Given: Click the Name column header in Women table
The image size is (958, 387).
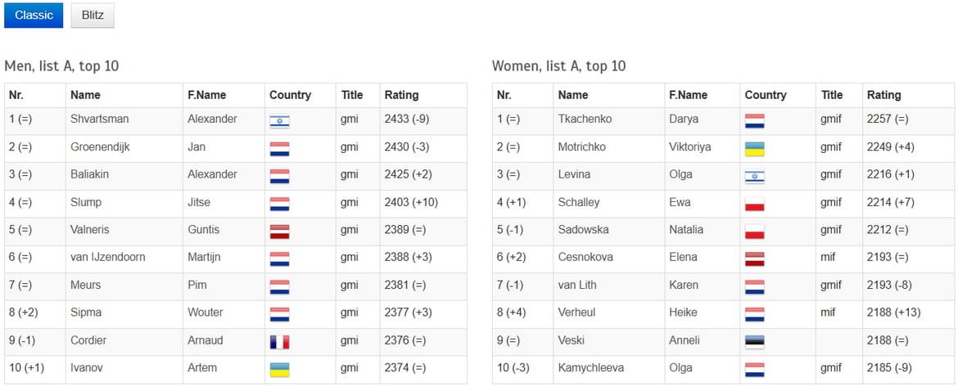Looking at the screenshot, I should tap(573, 95).
